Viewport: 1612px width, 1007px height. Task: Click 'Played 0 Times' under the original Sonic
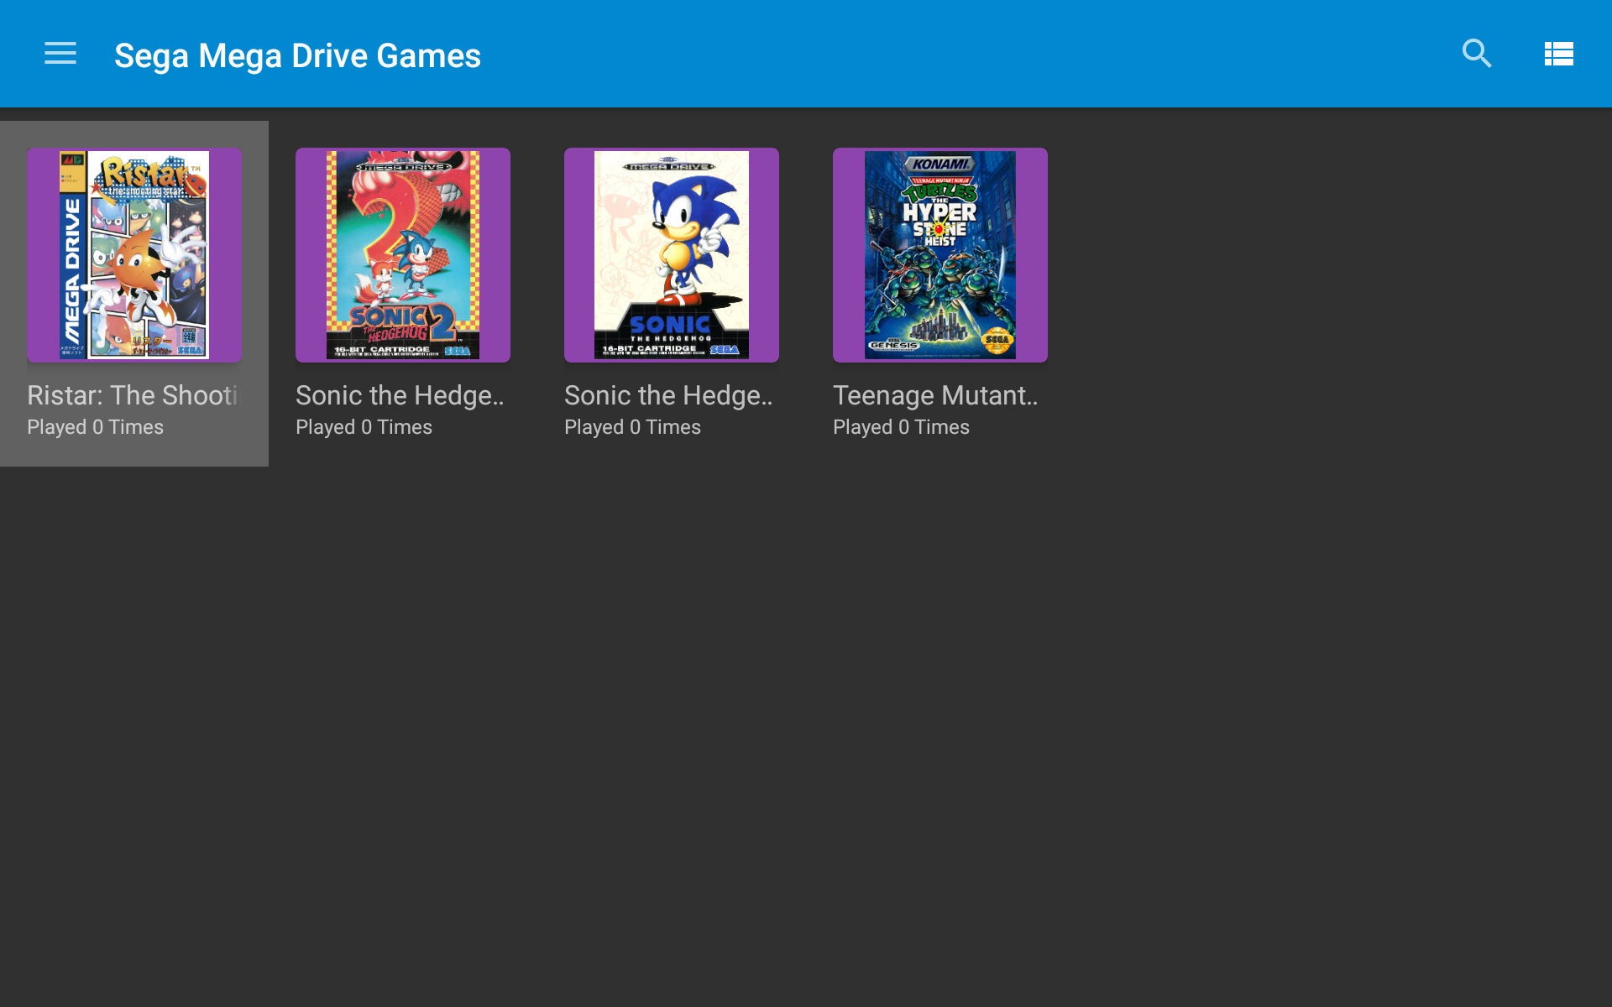point(632,427)
